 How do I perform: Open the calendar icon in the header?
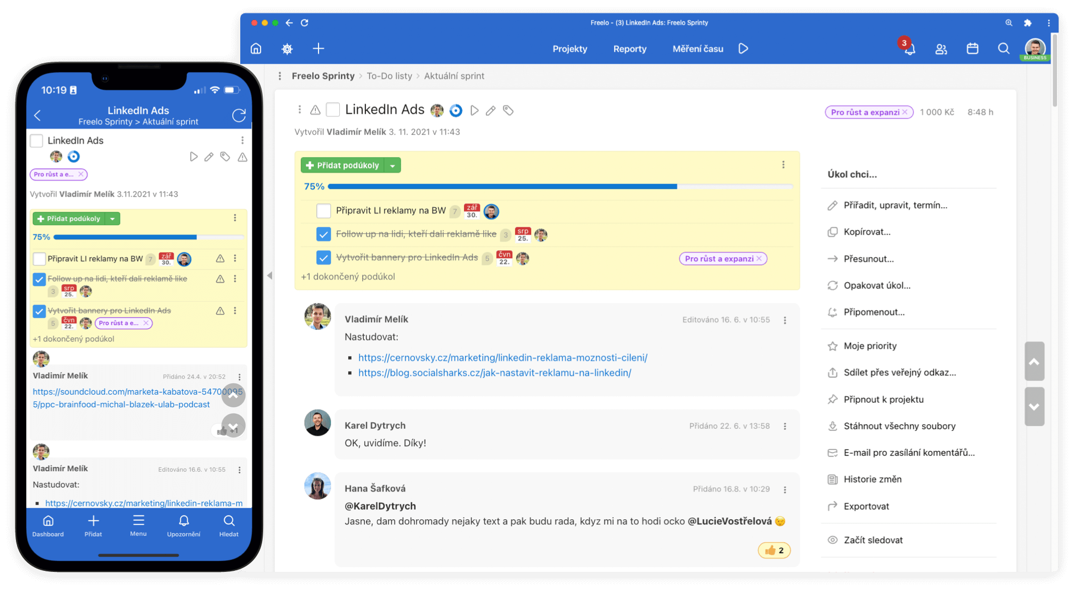tap(972, 48)
